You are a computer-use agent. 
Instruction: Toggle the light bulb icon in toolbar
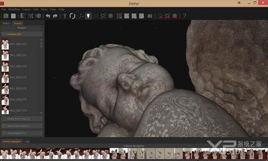pyautogui.click(x=88, y=16)
